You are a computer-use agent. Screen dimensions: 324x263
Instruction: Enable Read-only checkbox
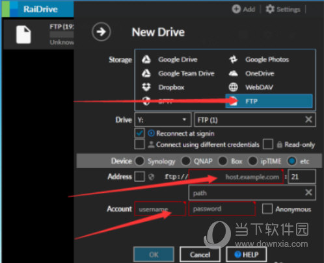click(x=268, y=144)
